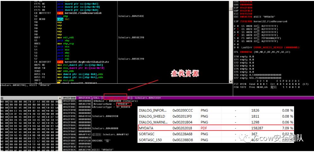Viewport: 314px width, 152px height.
Task: Select stack comment Scholars.004D3930
Action: tap(105, 116)
